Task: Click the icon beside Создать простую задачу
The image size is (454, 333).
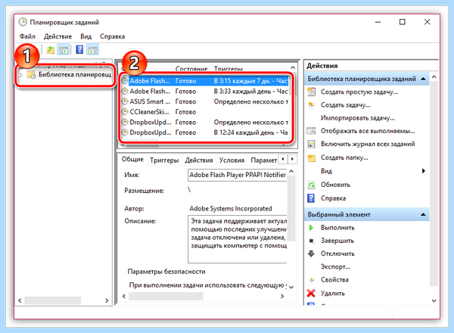Action: (311, 92)
